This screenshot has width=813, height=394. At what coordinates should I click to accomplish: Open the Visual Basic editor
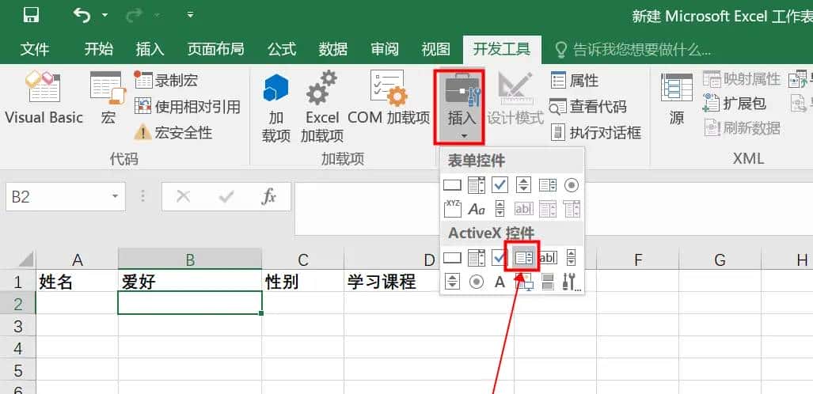click(44, 98)
